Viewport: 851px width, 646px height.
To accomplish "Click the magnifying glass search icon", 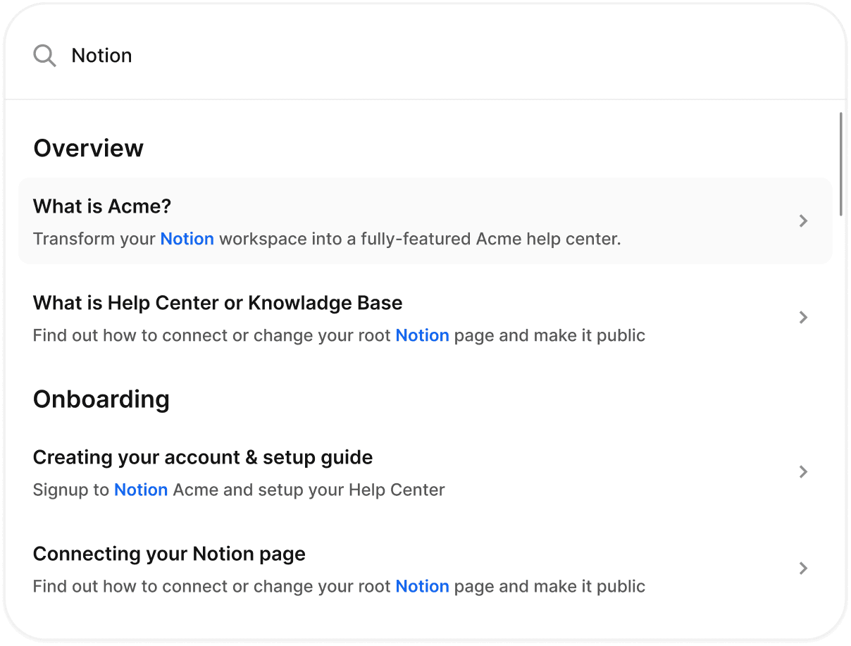I will (44, 55).
